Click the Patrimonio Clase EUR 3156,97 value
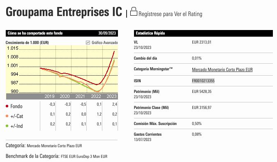277x162 pixels. pos(201,108)
